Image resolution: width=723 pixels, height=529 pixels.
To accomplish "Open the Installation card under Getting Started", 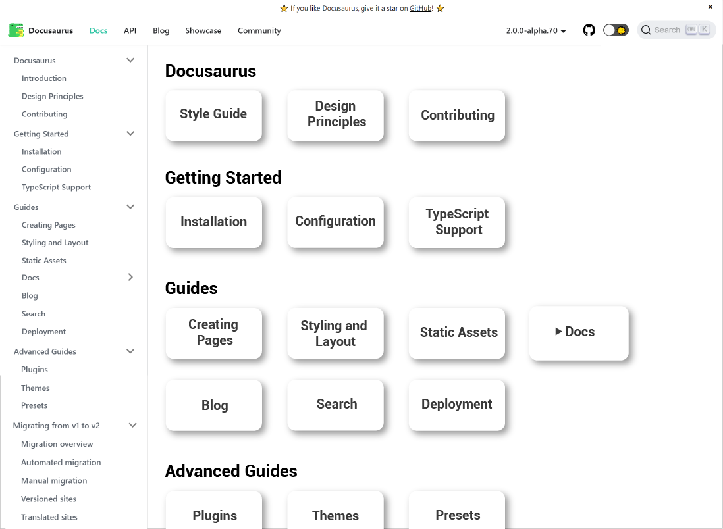I will 213,222.
